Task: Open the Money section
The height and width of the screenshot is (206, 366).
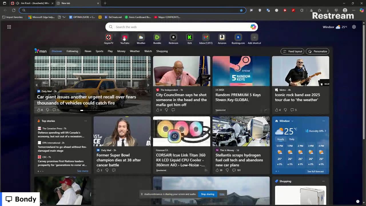Action: click(x=121, y=51)
